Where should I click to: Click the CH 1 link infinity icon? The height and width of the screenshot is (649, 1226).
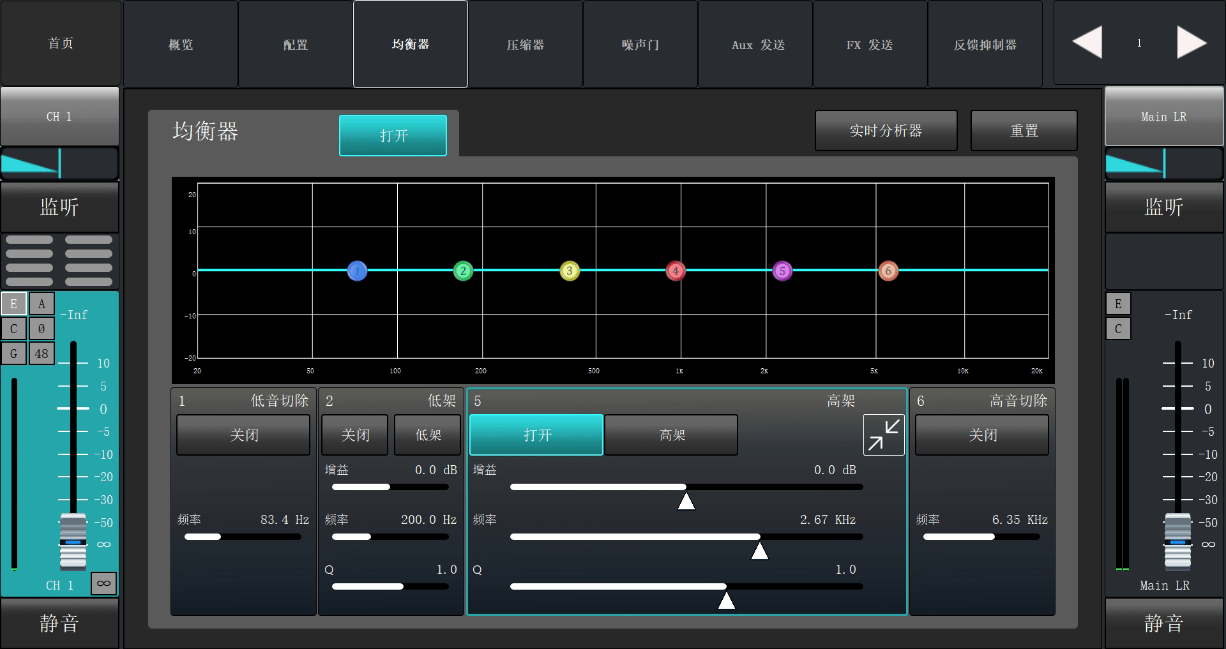(103, 583)
